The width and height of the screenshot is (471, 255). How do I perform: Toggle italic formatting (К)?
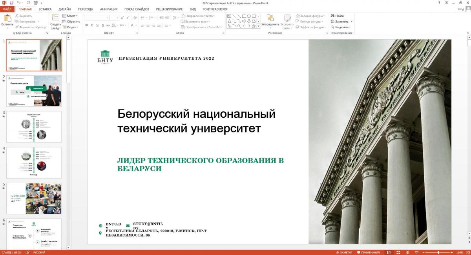[x=91, y=25]
